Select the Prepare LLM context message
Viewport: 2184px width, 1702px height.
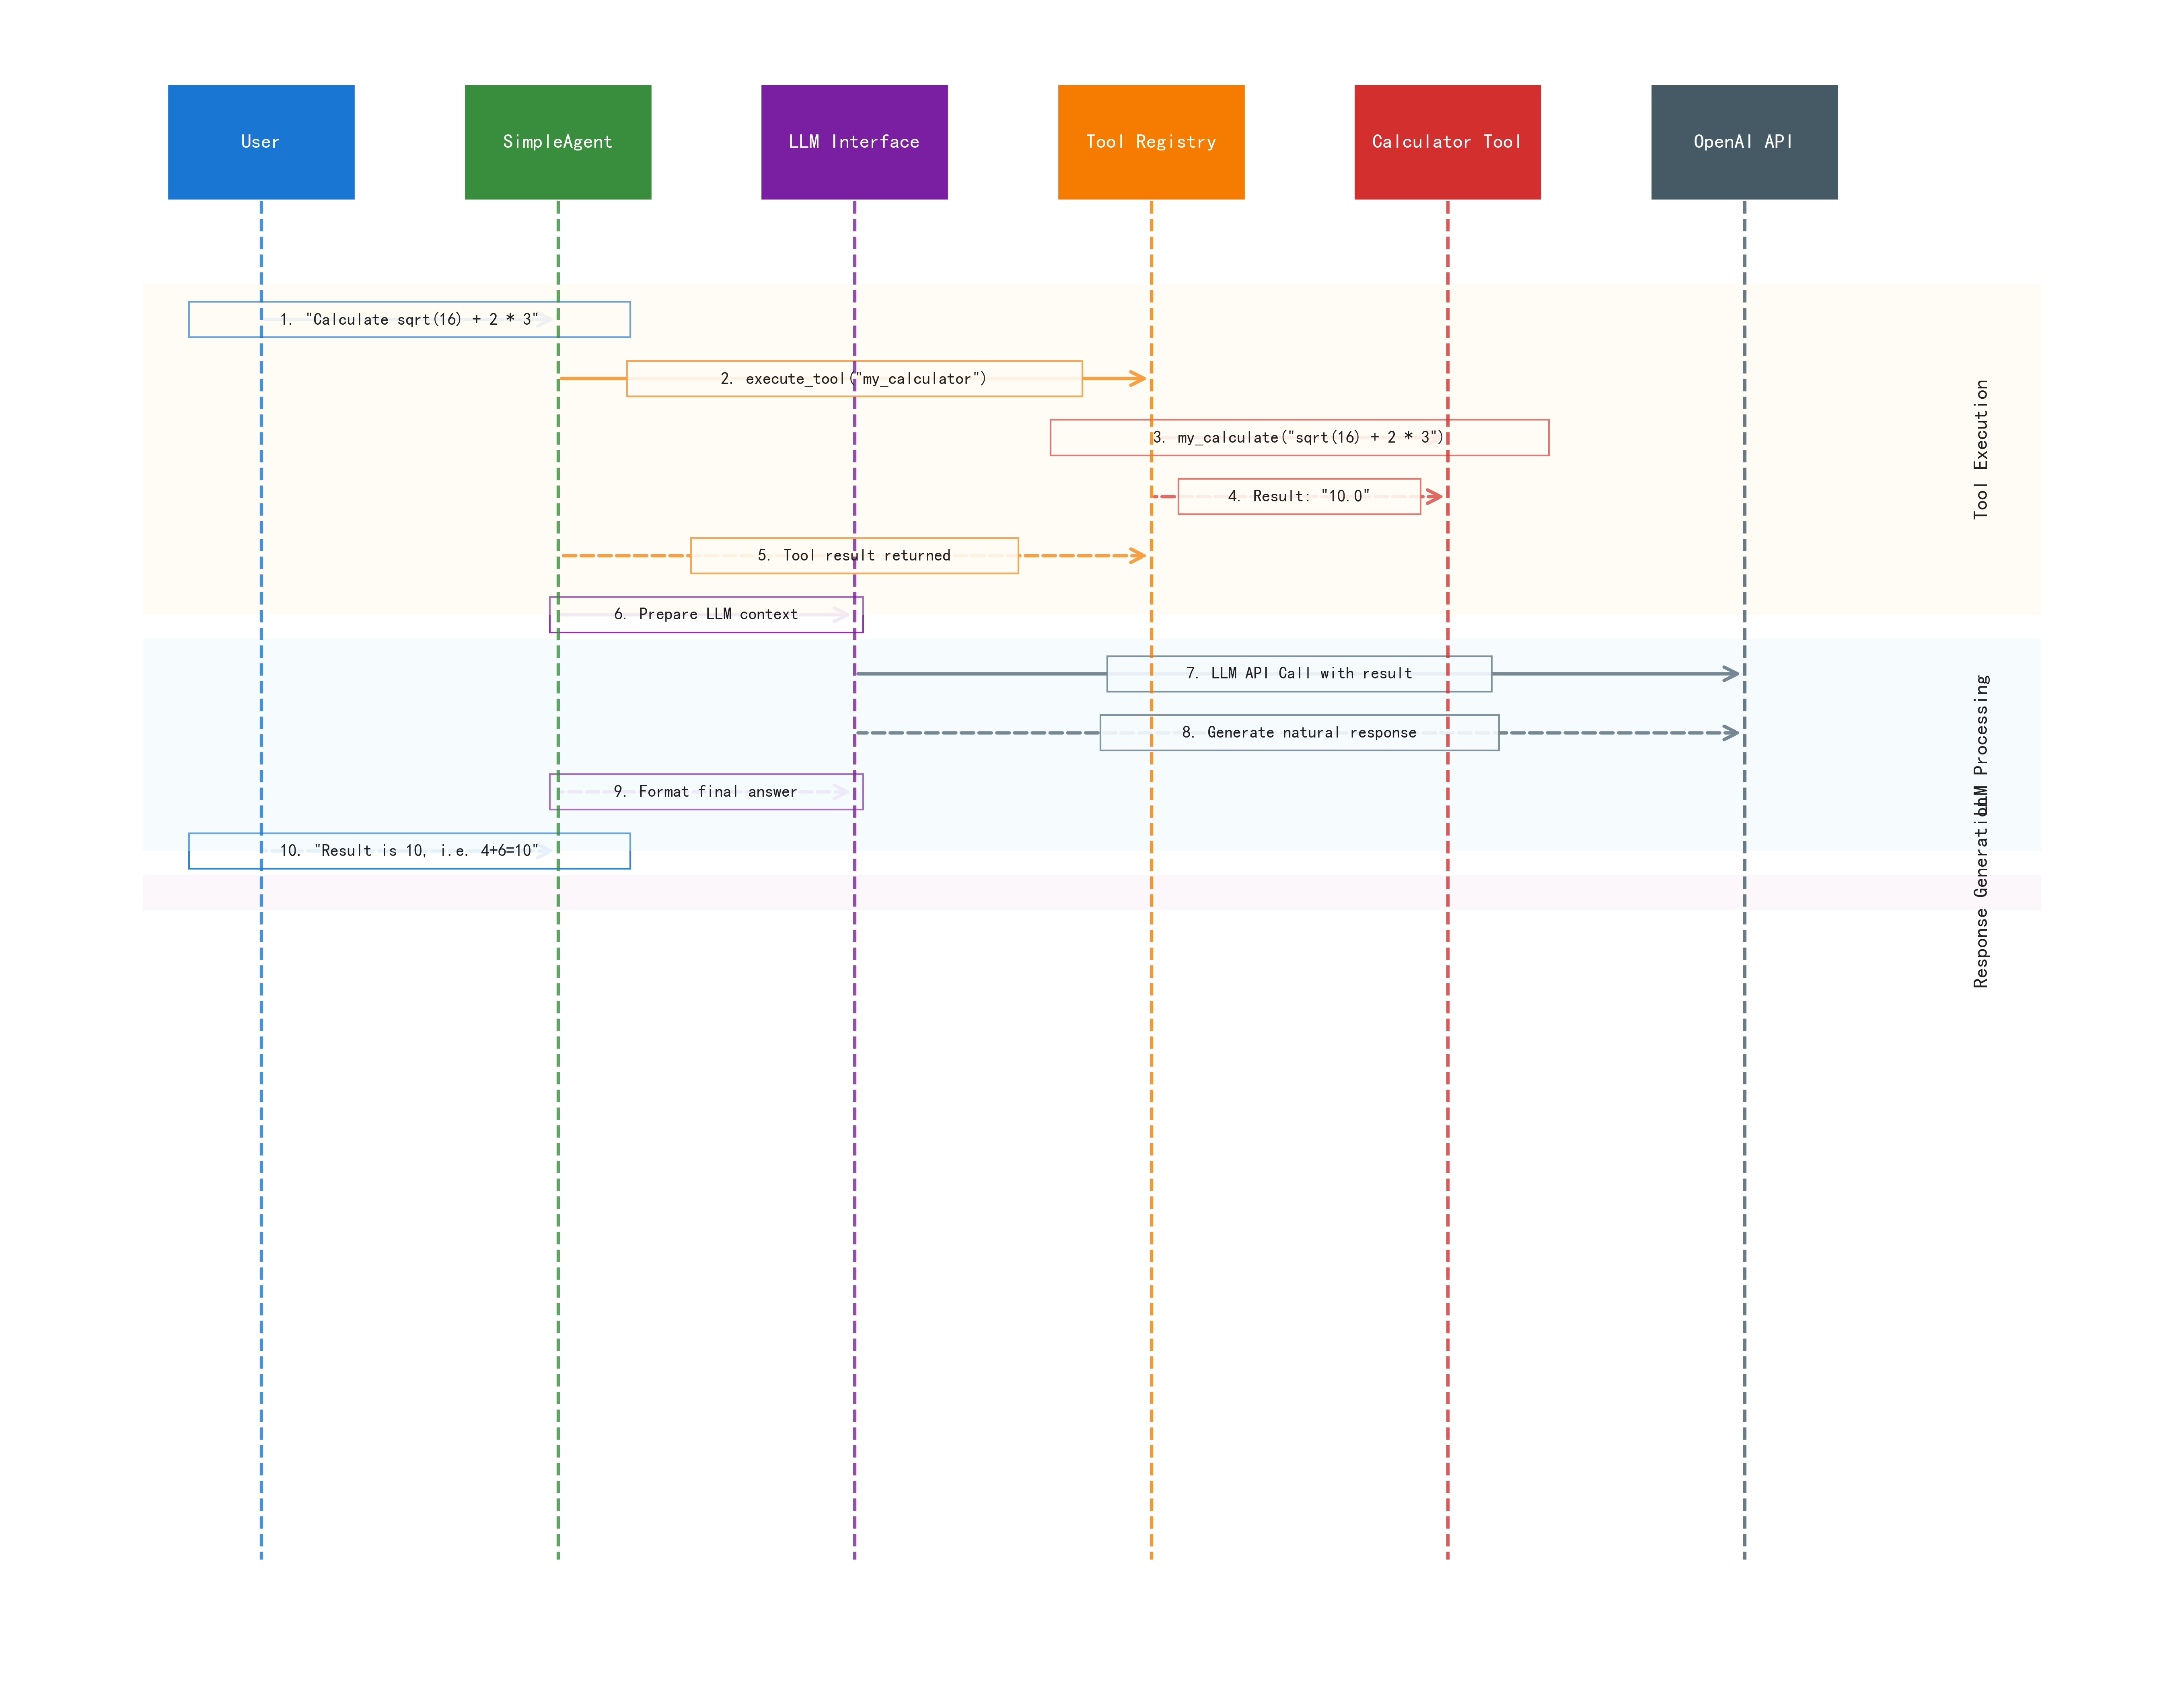coord(705,614)
